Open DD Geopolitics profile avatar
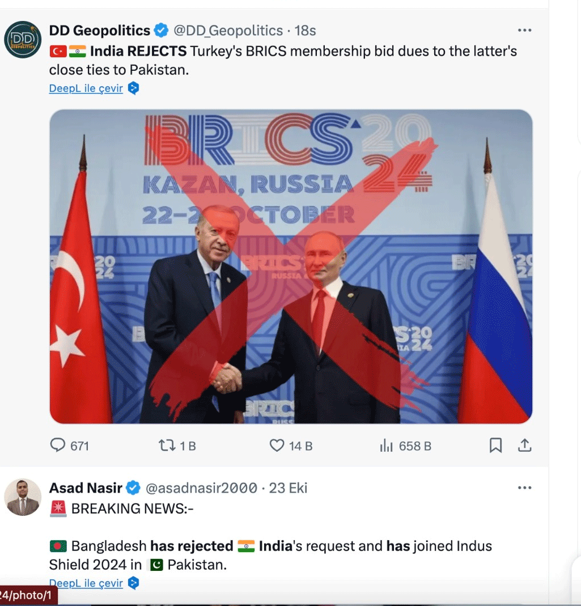This screenshot has height=606, width=581. (x=23, y=39)
